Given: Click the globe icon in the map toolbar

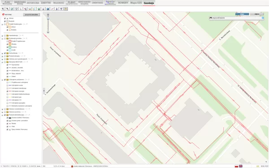Looking at the screenshot, I should tap(39, 9).
